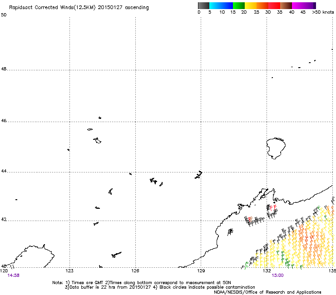
Task: Click the '>50 knots' legend label
Action: coord(323,12)
